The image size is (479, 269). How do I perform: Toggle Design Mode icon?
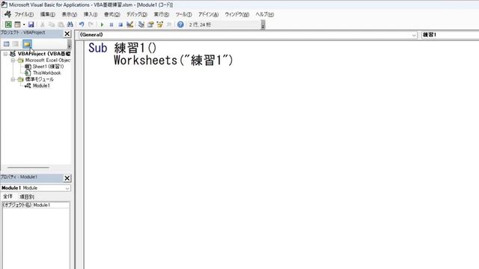pos(129,25)
